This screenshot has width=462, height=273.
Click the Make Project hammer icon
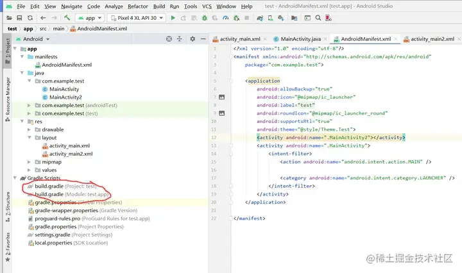tap(67, 18)
